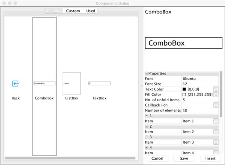Click the Cancel button
The image size is (225, 165).
pos(157,158)
